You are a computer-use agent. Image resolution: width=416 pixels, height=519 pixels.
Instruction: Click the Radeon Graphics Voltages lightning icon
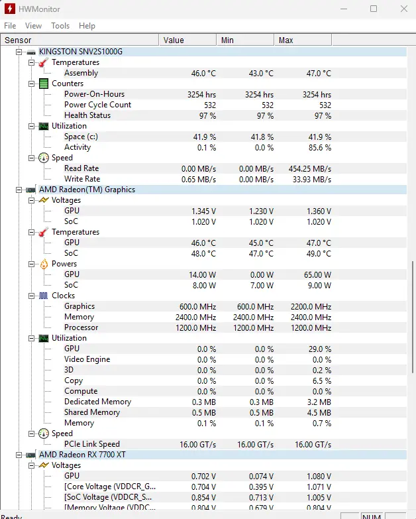(44, 200)
